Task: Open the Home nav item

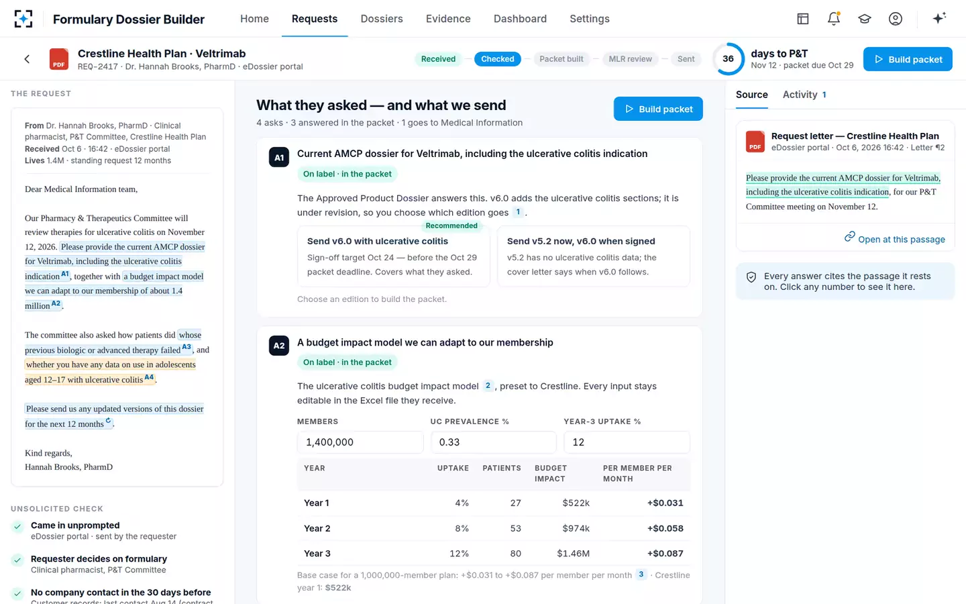Action: [x=254, y=19]
